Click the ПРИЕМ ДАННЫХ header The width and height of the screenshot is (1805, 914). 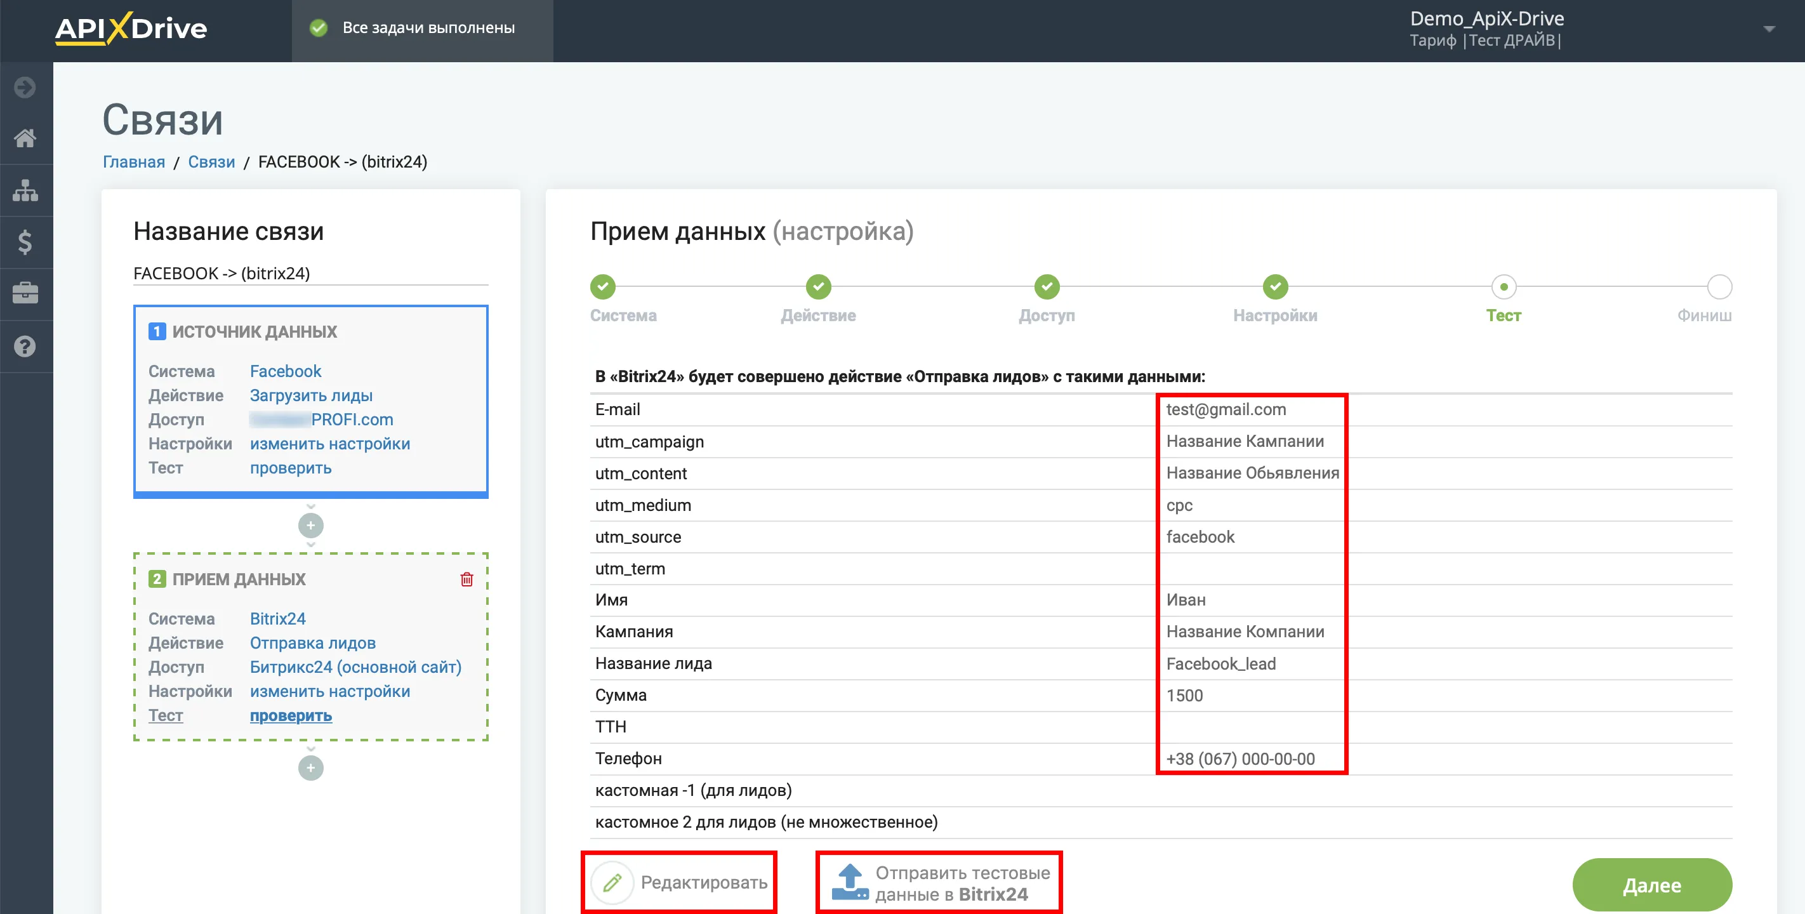[x=239, y=579]
